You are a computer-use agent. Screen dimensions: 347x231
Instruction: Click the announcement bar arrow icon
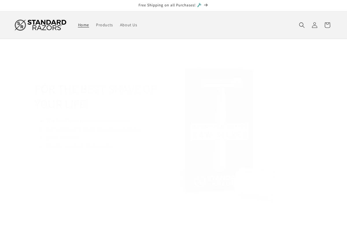point(206,5)
